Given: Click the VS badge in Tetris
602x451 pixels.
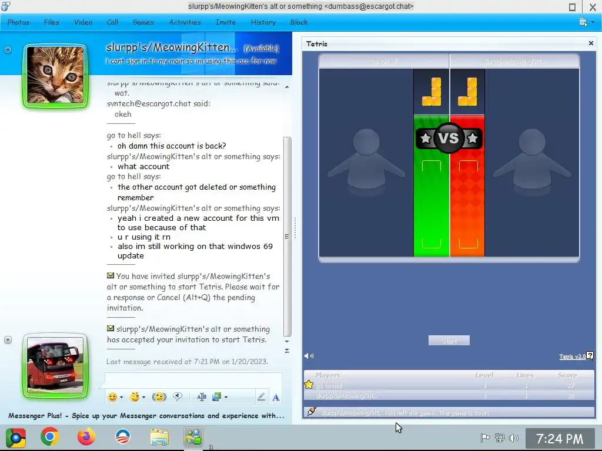Looking at the screenshot, I should pyautogui.click(x=449, y=138).
